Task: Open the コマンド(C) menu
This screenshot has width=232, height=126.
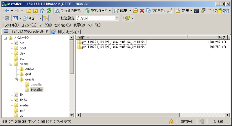Action: click(x=29, y=25)
